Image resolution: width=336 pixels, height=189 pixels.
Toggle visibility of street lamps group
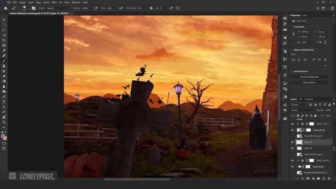(292, 166)
